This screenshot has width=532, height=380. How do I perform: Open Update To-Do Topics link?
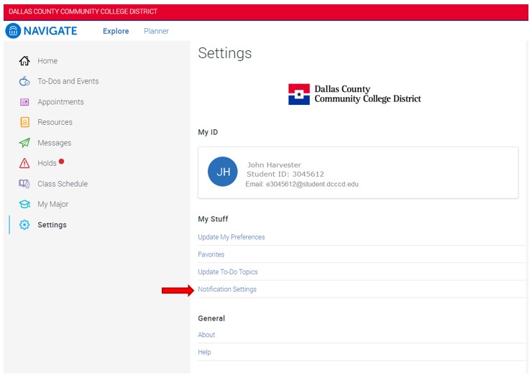[x=228, y=272]
